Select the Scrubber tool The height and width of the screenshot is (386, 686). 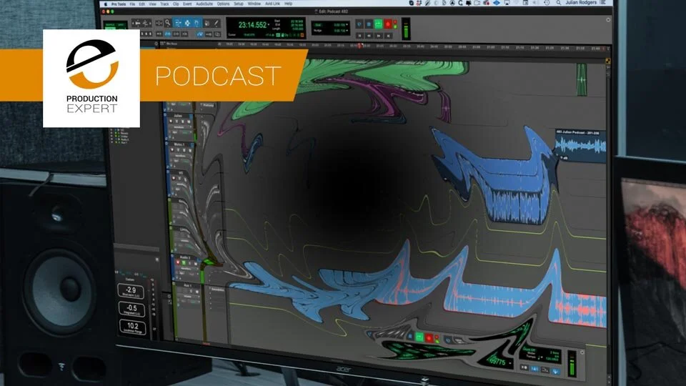[207, 23]
